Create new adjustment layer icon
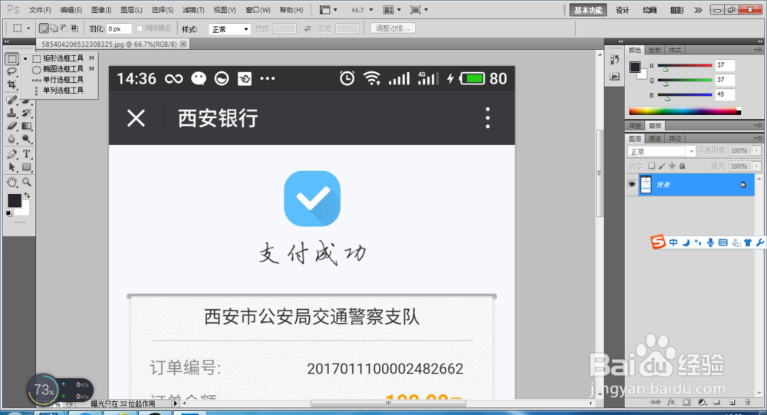Screen dimensions: 767x415 click(x=702, y=402)
